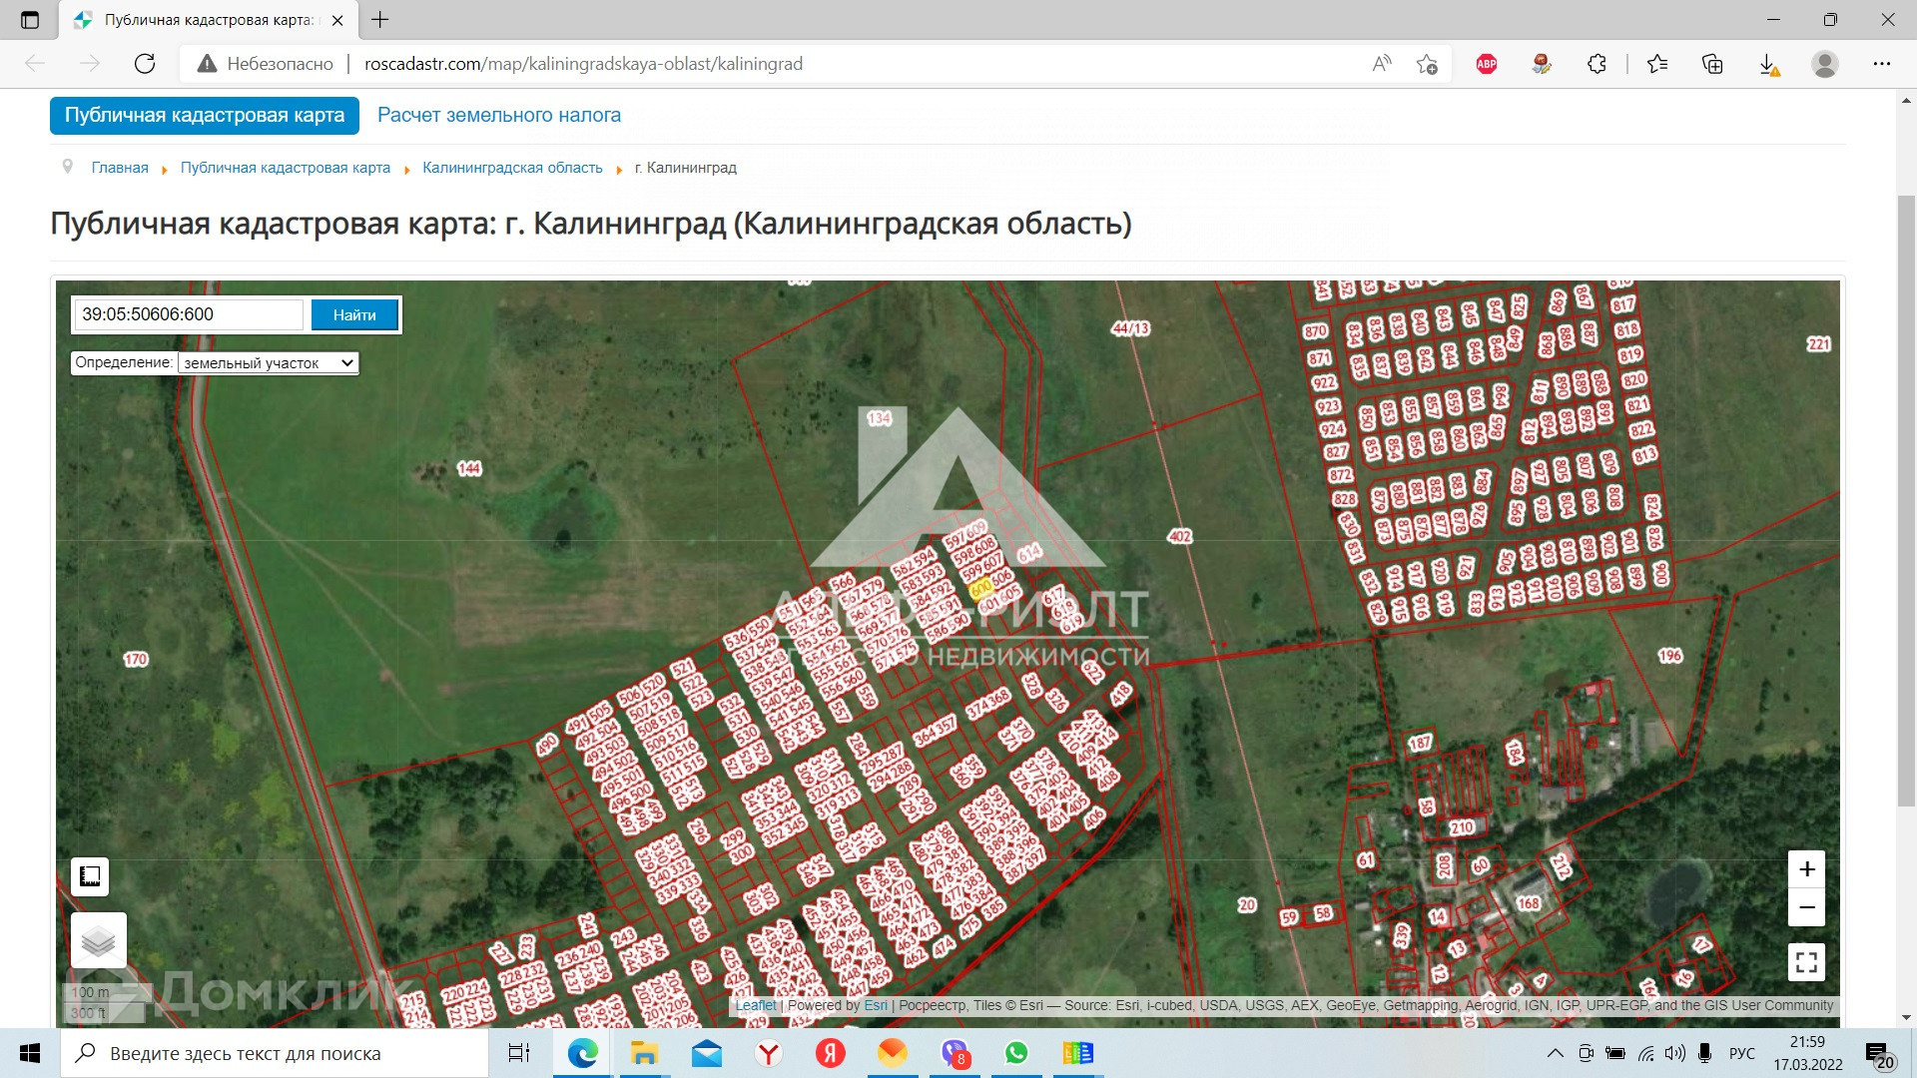Open the map layers selector
Image resolution: width=1917 pixels, height=1078 pixels.
(98, 940)
